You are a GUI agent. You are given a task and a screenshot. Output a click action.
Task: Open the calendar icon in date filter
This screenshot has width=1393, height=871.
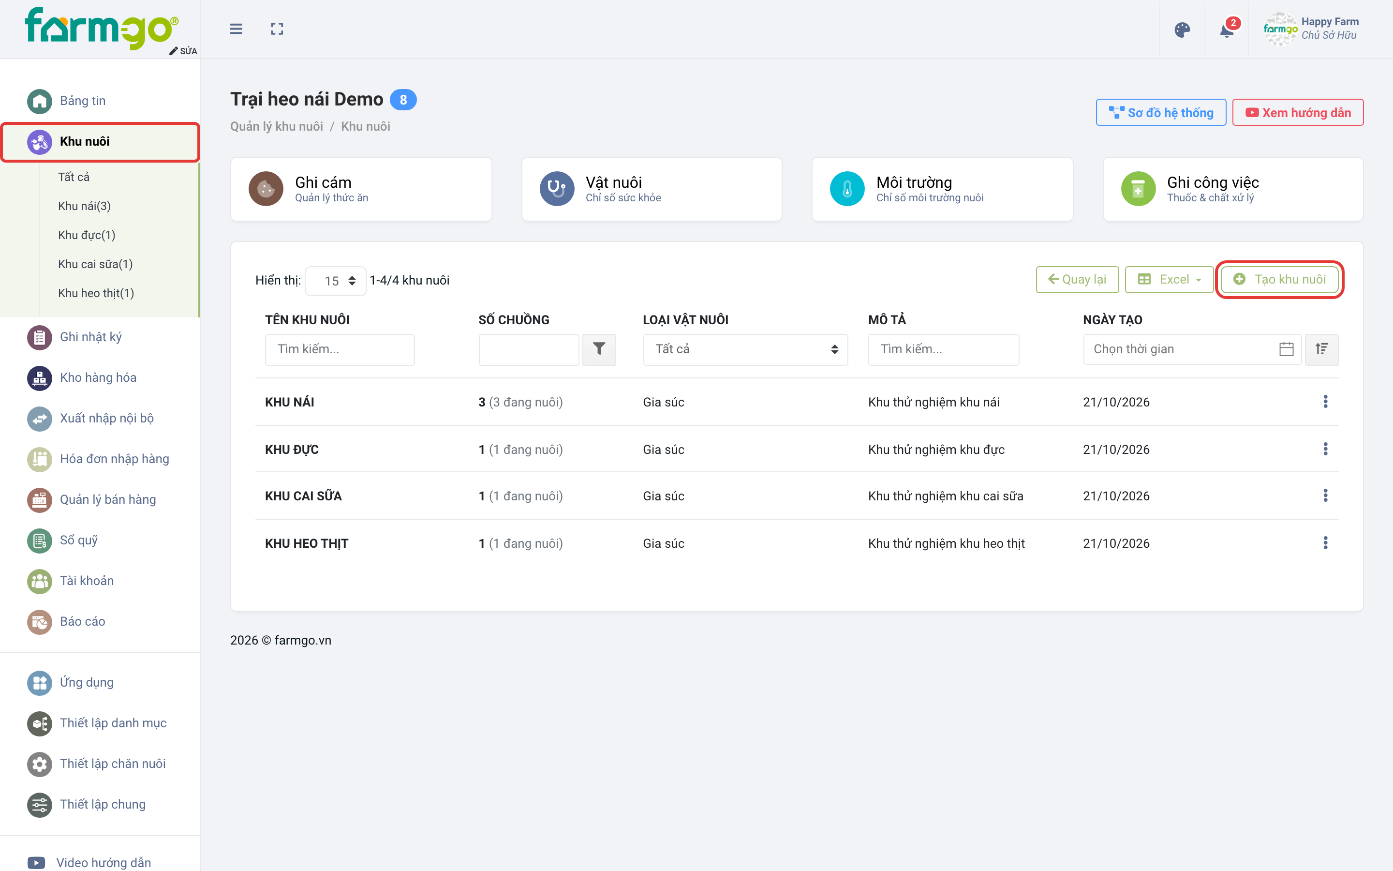[x=1287, y=349]
